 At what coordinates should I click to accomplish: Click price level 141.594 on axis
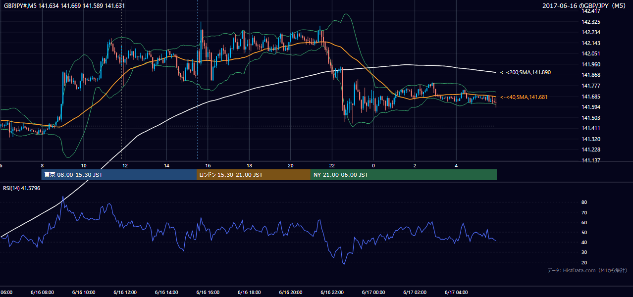pyautogui.click(x=591, y=107)
